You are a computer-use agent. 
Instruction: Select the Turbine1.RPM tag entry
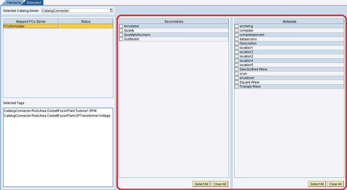50,111
